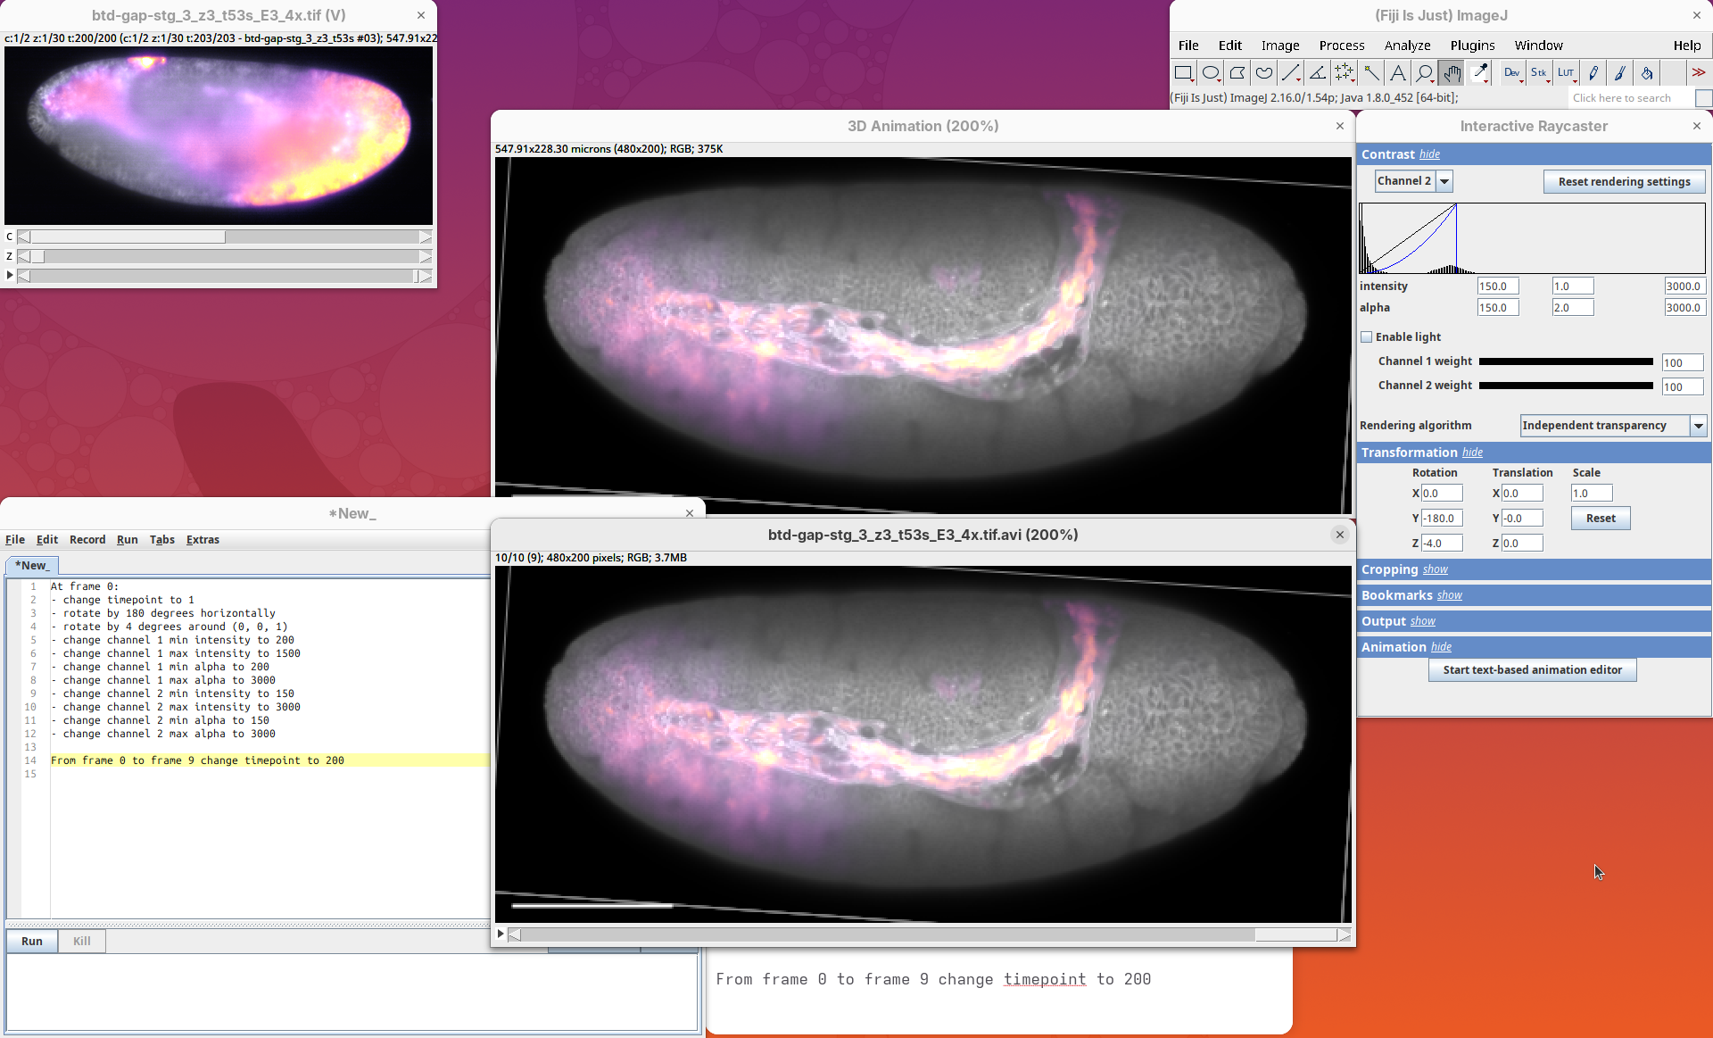Play the avi stack animation
Viewport: 1713px width, 1038px height.
pos(501,934)
